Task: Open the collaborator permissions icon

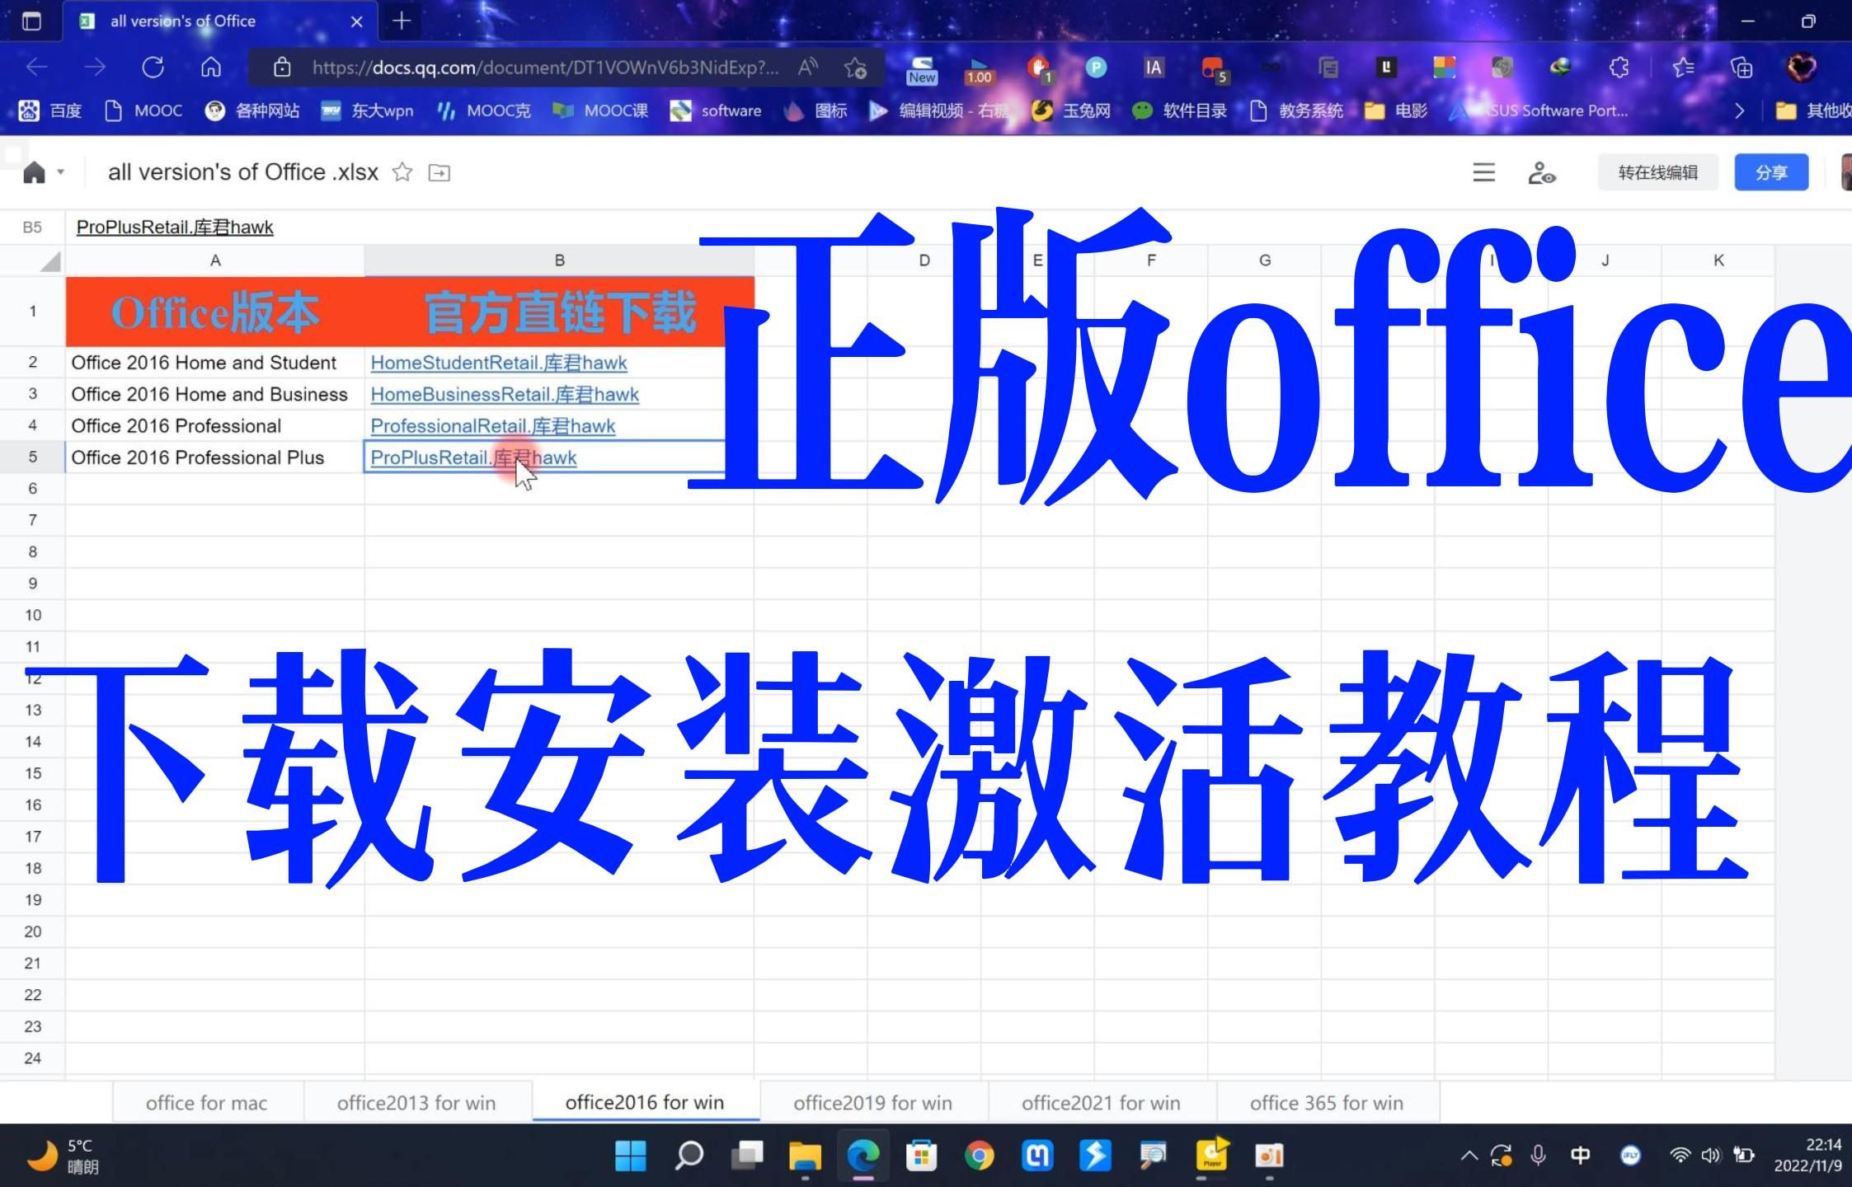Action: click(1541, 172)
